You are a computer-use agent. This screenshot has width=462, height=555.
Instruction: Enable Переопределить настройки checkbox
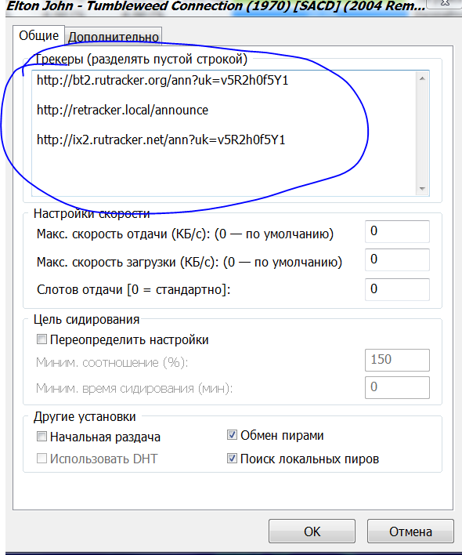pyautogui.click(x=42, y=339)
